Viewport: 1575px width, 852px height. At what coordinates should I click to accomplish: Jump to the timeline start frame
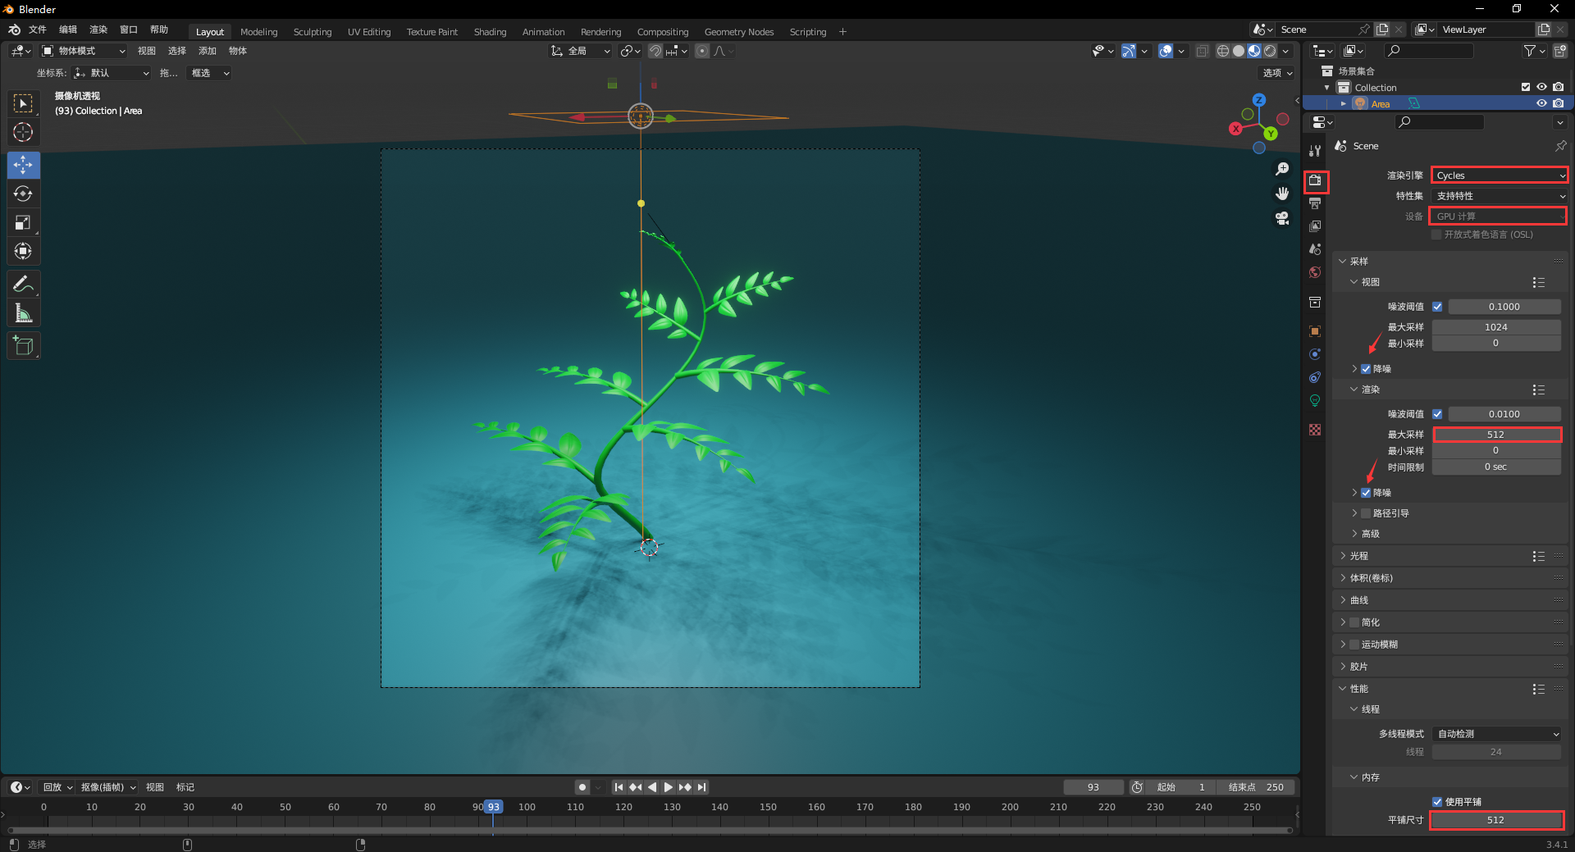[619, 787]
